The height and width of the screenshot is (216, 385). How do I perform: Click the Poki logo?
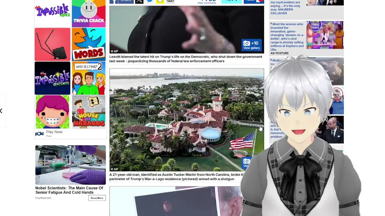click(39, 134)
